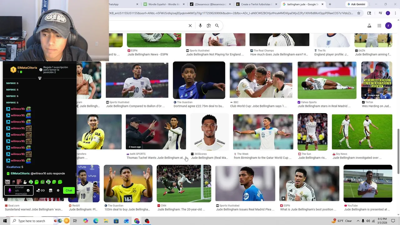Select the white cat emote
Viewport: 400px width, 225px height.
(7, 182)
